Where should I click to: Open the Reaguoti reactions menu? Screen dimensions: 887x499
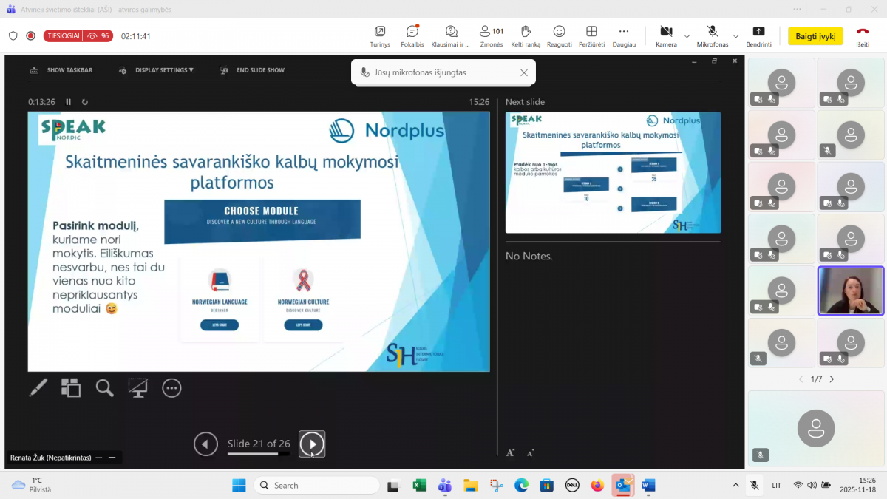[559, 35]
